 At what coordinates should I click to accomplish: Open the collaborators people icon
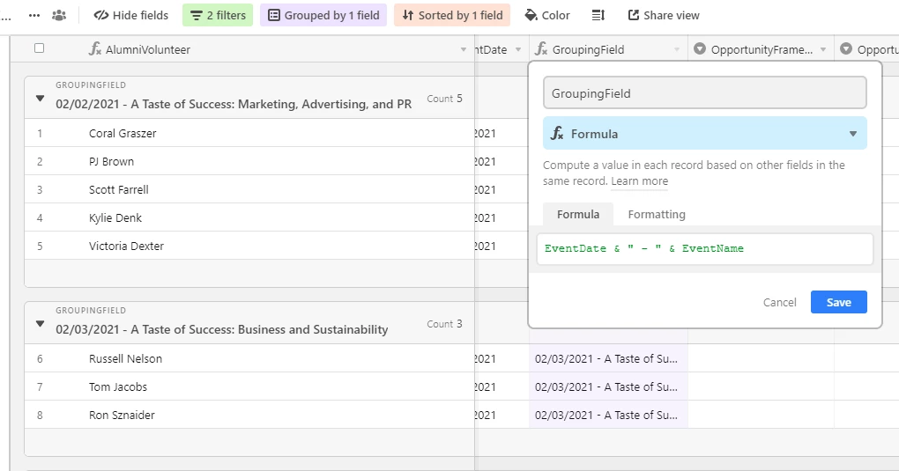click(x=59, y=16)
